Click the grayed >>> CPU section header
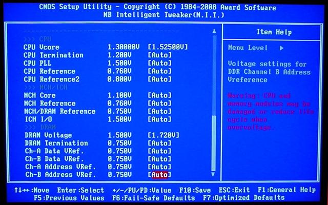 [37, 39]
